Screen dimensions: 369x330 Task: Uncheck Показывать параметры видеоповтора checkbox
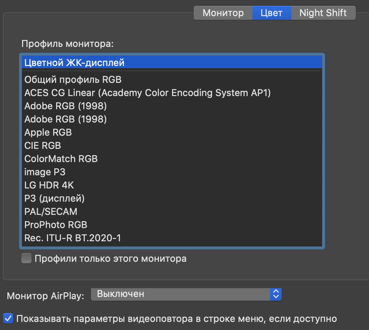(8, 319)
